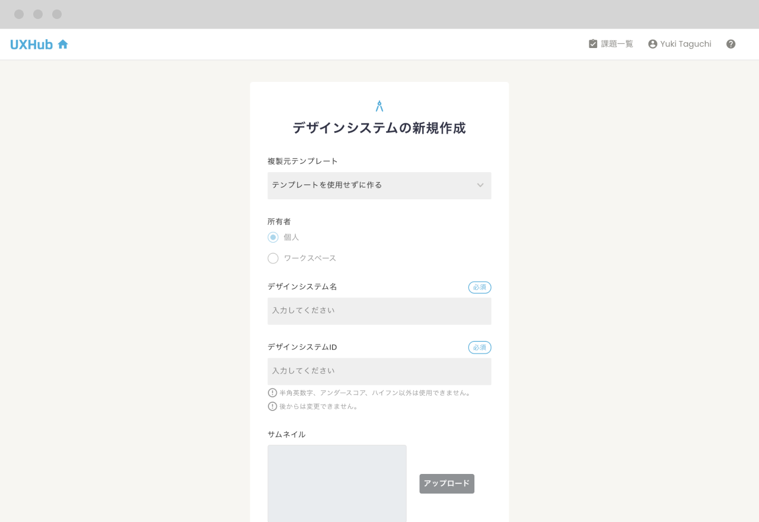Click the 必須 badge next to デザインシステム名

click(479, 287)
